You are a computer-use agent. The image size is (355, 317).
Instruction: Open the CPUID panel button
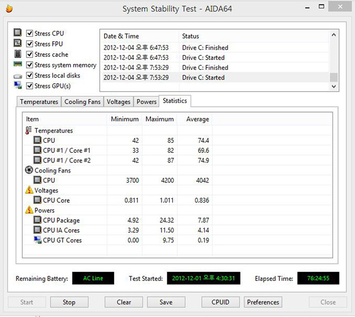tap(220, 302)
